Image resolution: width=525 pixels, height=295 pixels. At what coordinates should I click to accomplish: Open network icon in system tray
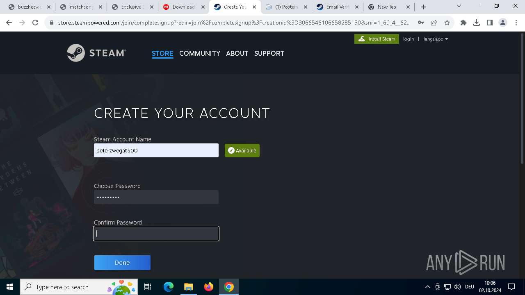(x=447, y=287)
